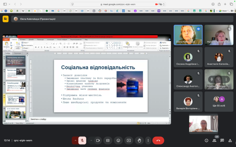Expand video settings arrow beside camera
The height and width of the screenshot is (147, 236).
click(91, 140)
